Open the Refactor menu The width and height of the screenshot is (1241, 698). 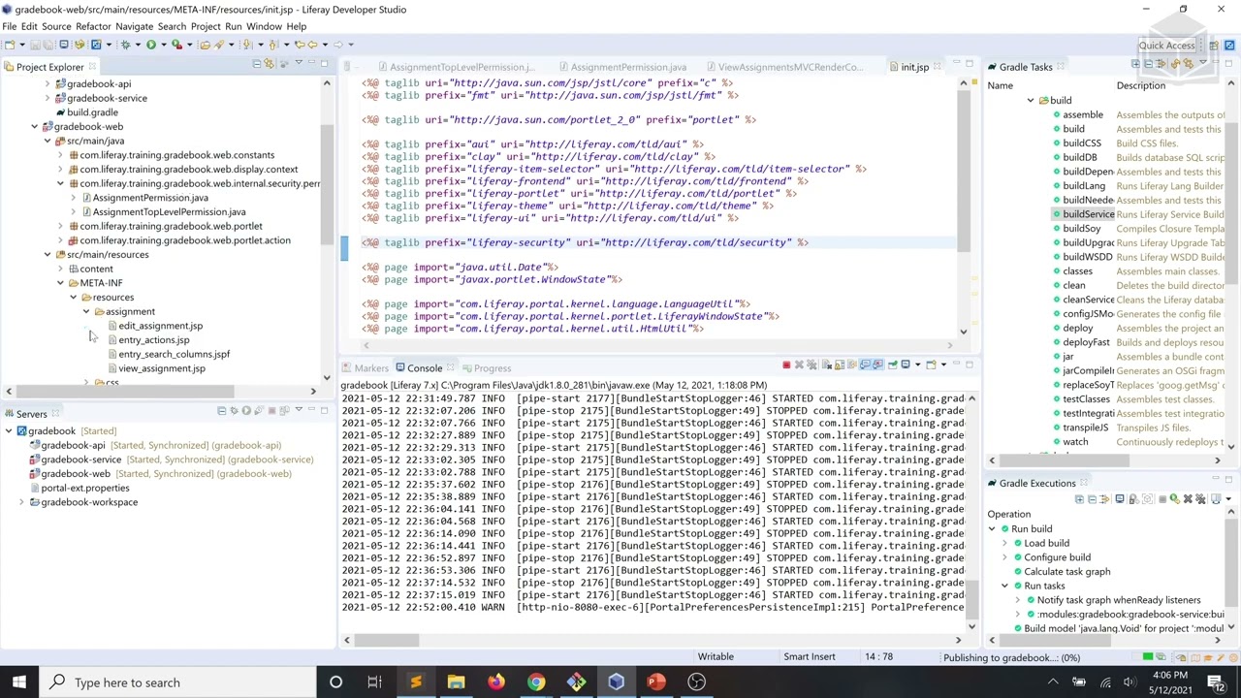93,26
